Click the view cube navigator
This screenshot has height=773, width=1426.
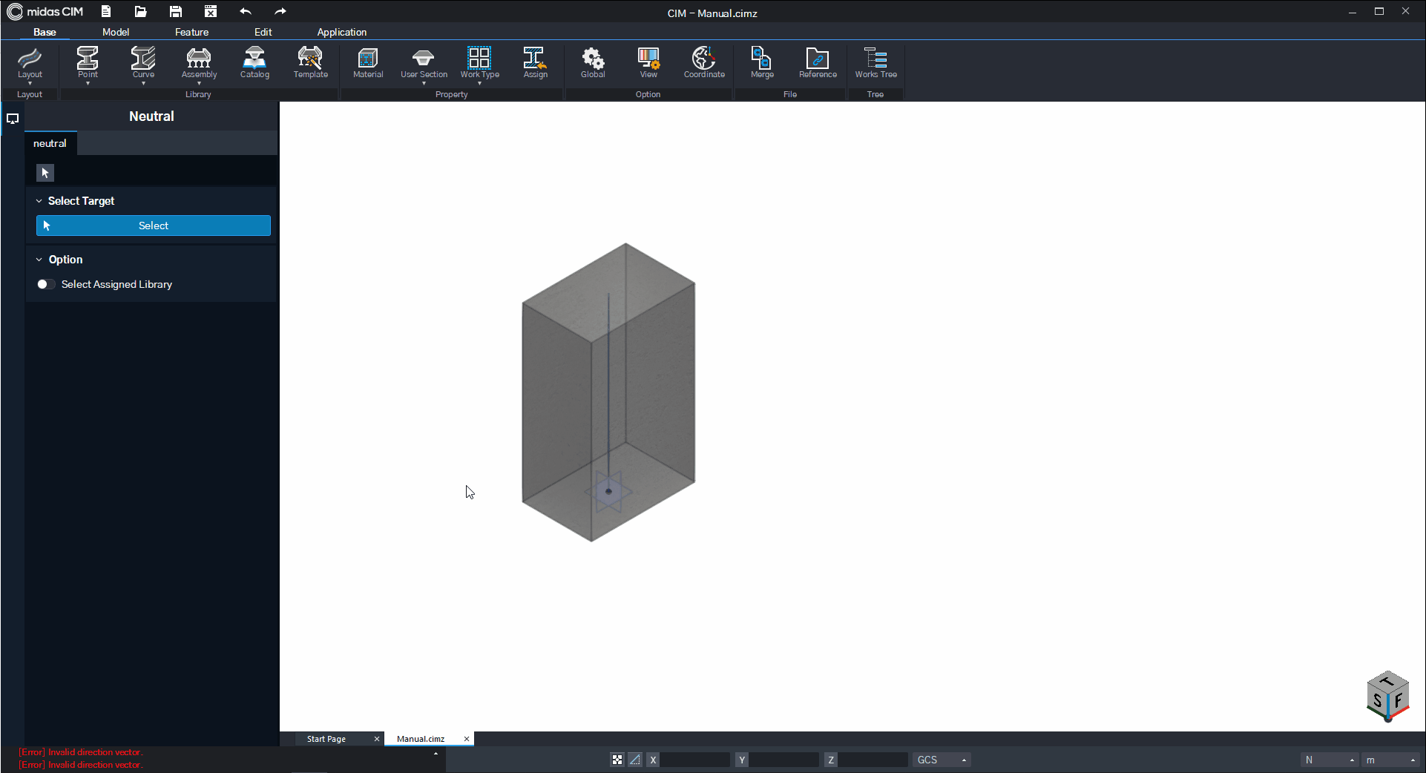[1387, 697]
